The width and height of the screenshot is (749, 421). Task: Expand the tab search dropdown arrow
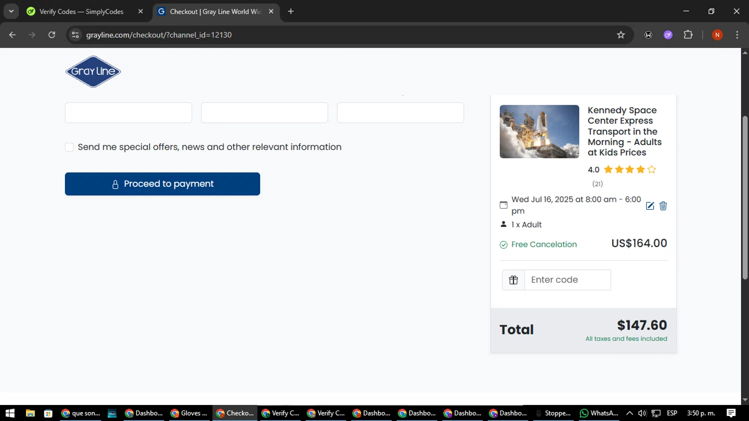[x=11, y=11]
